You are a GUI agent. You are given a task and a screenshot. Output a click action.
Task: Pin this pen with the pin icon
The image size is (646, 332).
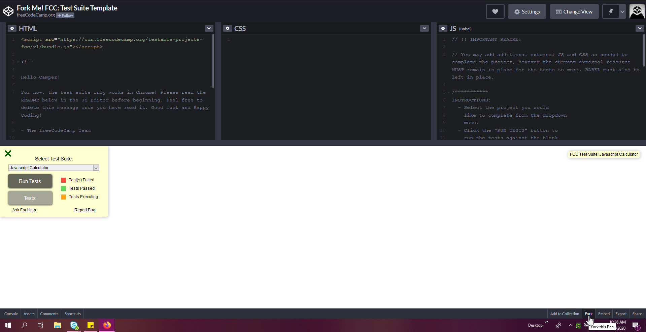coord(611,11)
